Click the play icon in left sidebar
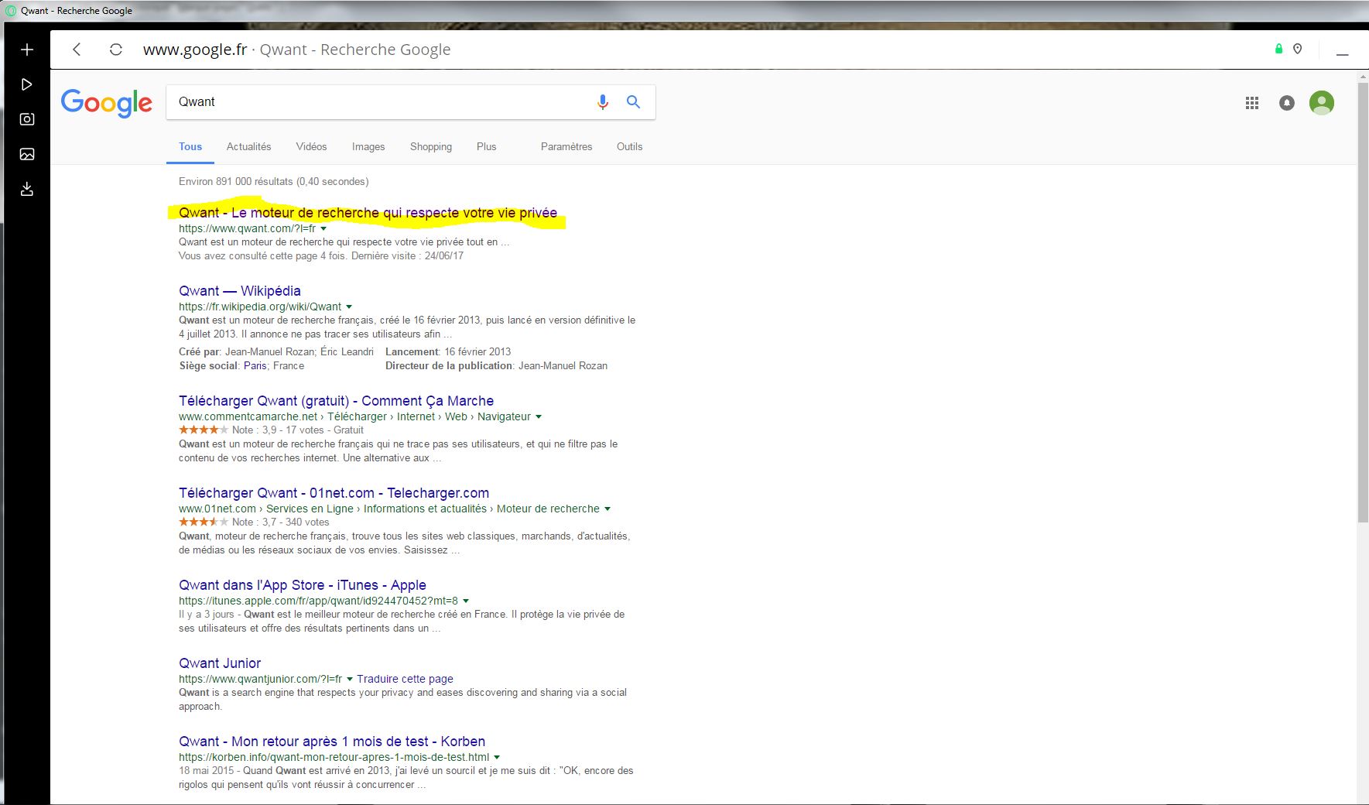The image size is (1369, 805). pos(27,84)
